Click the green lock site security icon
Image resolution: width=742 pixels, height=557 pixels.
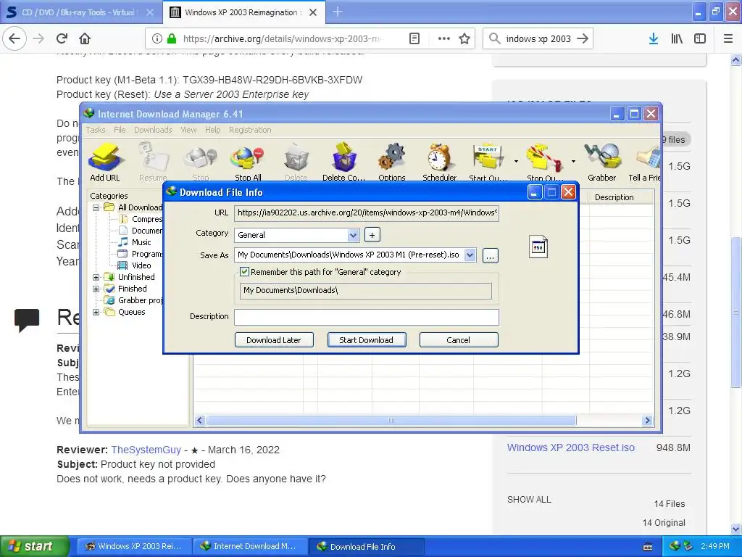[172, 38]
